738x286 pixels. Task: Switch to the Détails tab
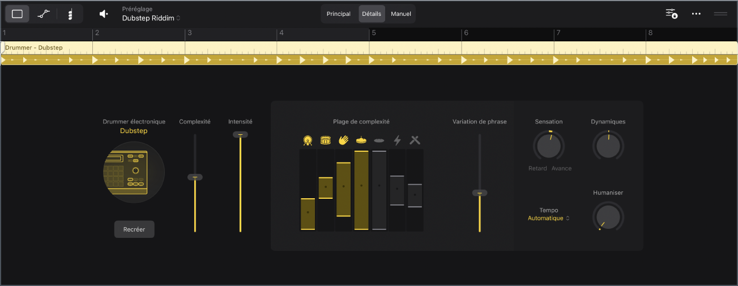click(x=372, y=14)
